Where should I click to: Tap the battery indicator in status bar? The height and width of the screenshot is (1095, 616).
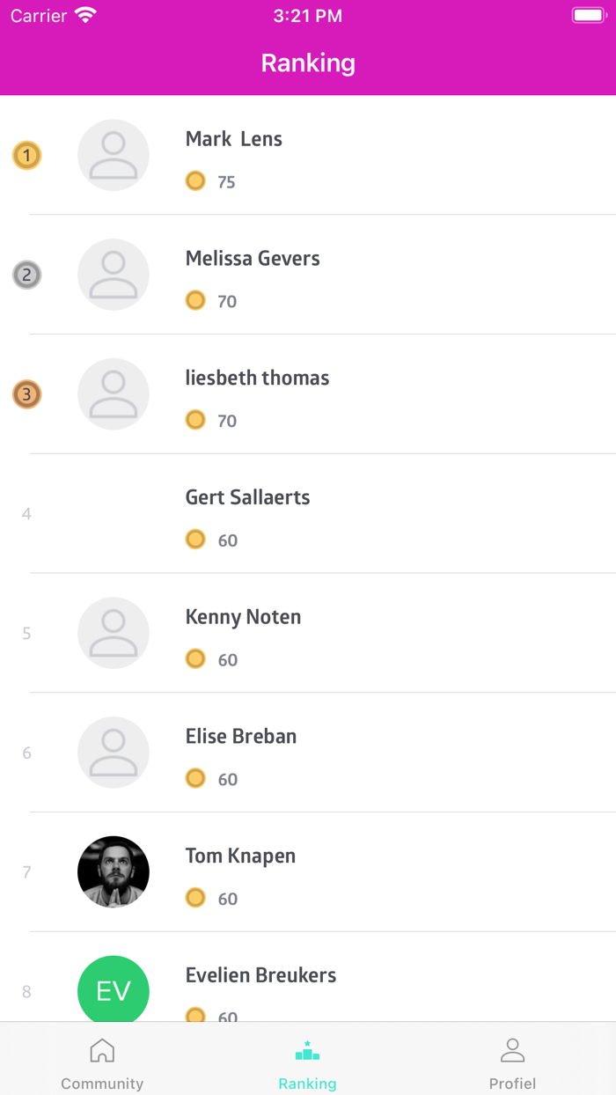click(588, 16)
